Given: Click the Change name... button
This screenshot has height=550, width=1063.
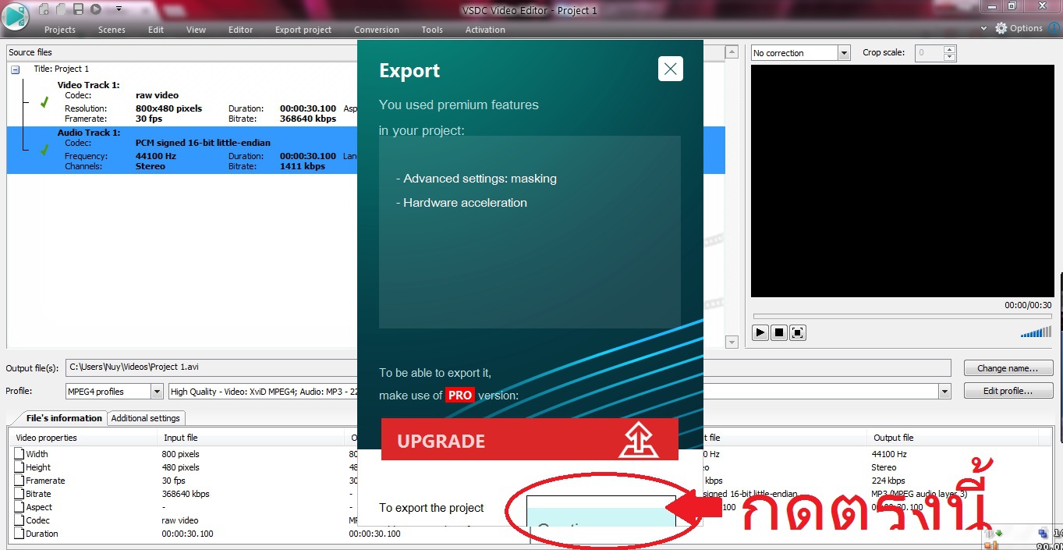Looking at the screenshot, I should tap(1008, 368).
